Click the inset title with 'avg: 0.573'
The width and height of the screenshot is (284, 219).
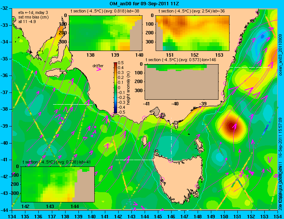coord(181,60)
